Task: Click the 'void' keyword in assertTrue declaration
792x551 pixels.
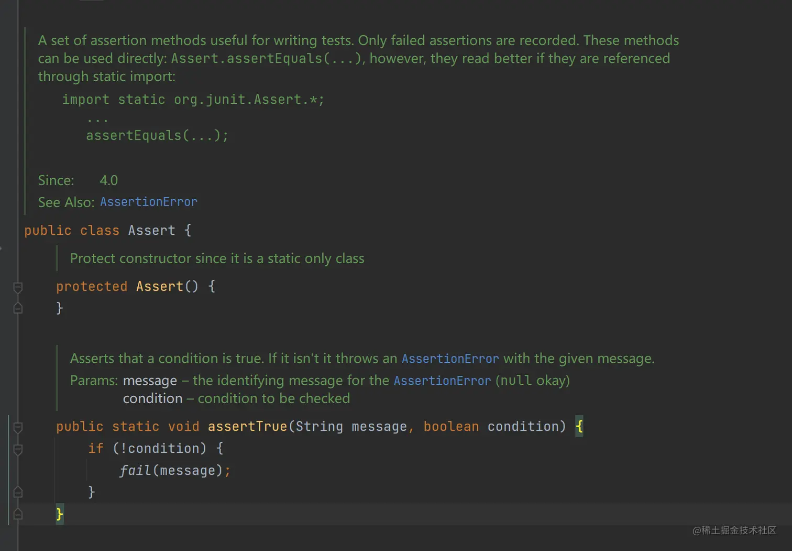Action: (x=183, y=427)
